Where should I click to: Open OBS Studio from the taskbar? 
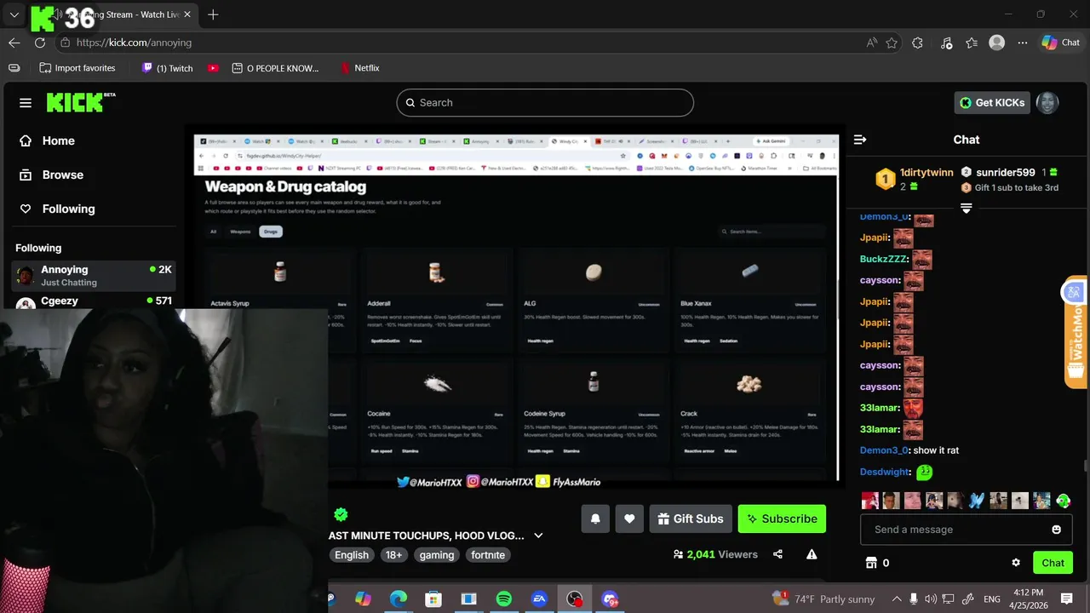575,599
